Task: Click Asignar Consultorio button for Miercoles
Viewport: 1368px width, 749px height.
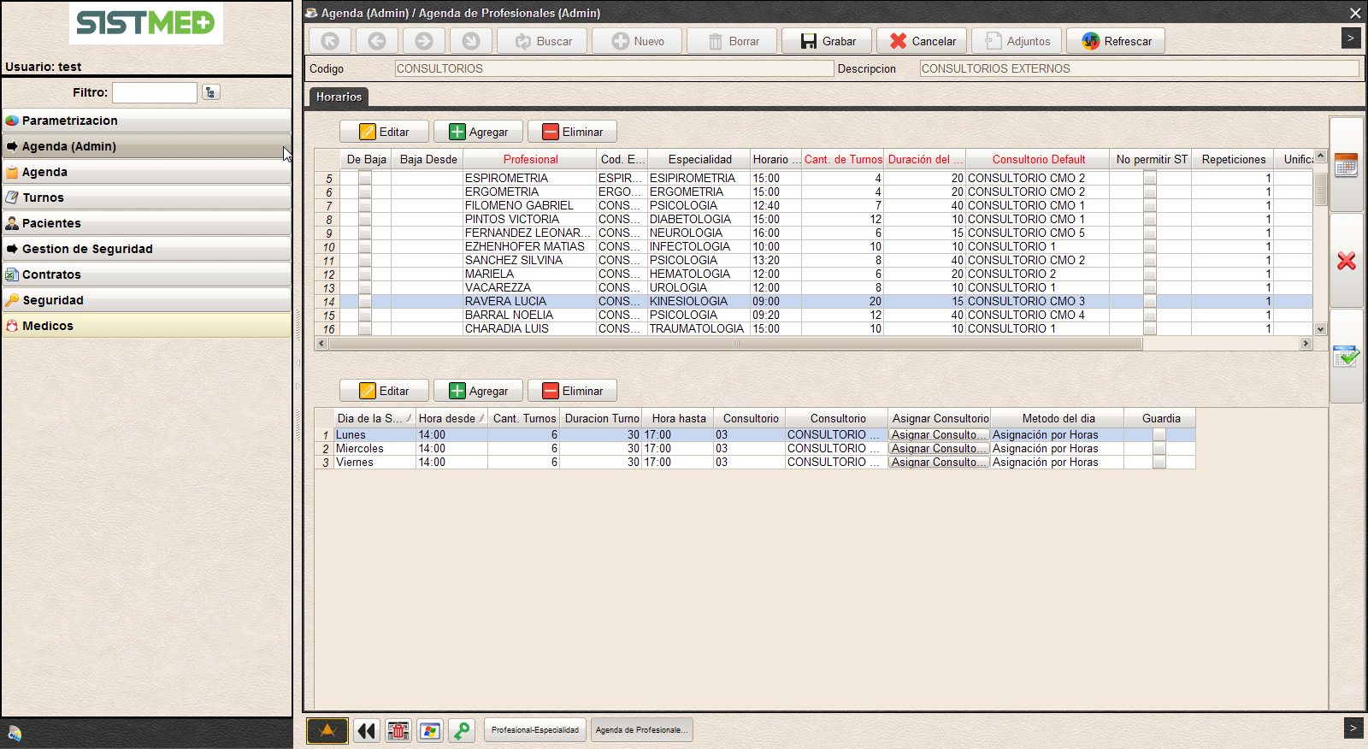Action: (x=938, y=449)
